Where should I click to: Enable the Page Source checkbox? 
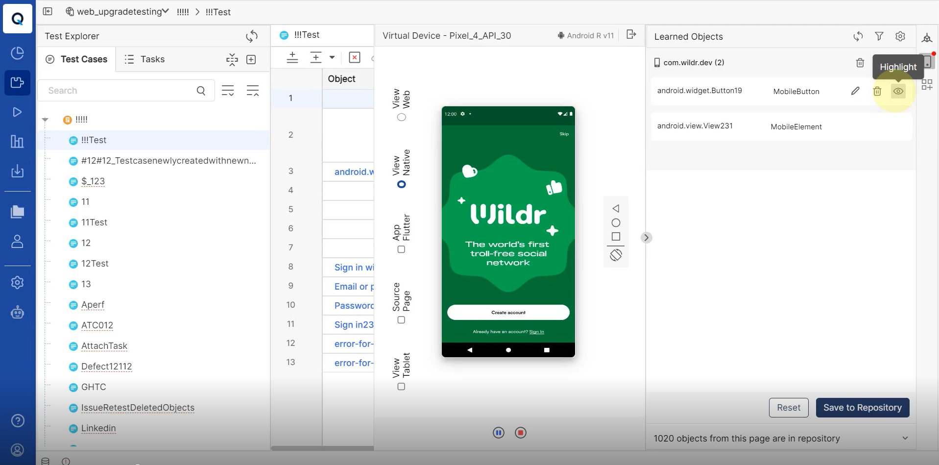tap(401, 320)
